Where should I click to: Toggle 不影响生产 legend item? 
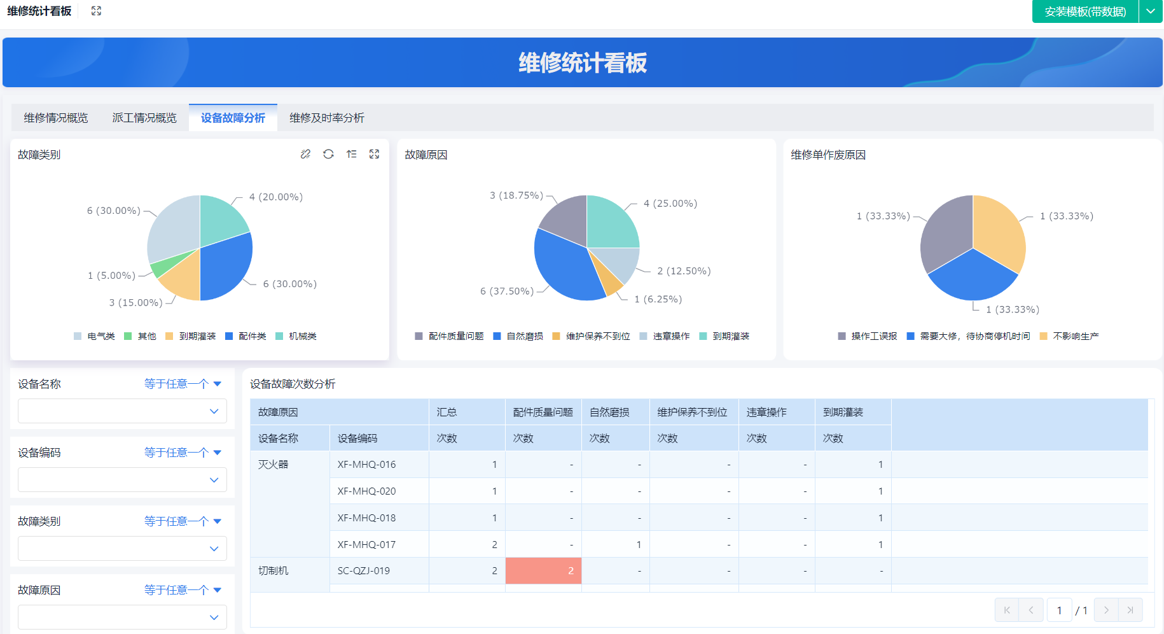[1069, 336]
